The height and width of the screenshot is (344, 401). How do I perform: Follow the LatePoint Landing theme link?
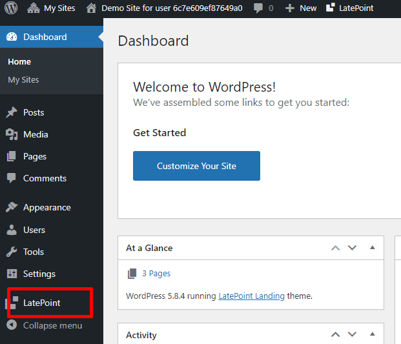point(251,296)
